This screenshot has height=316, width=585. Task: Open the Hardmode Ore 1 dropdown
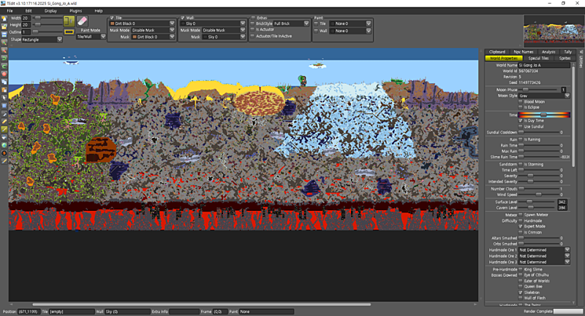[544, 250]
